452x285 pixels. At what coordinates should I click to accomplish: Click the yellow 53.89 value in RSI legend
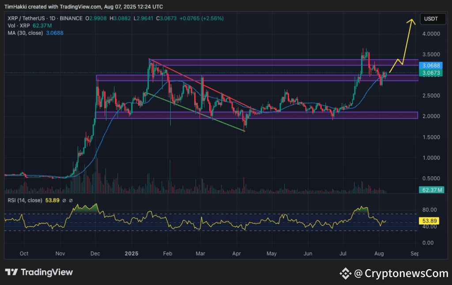coord(52,200)
